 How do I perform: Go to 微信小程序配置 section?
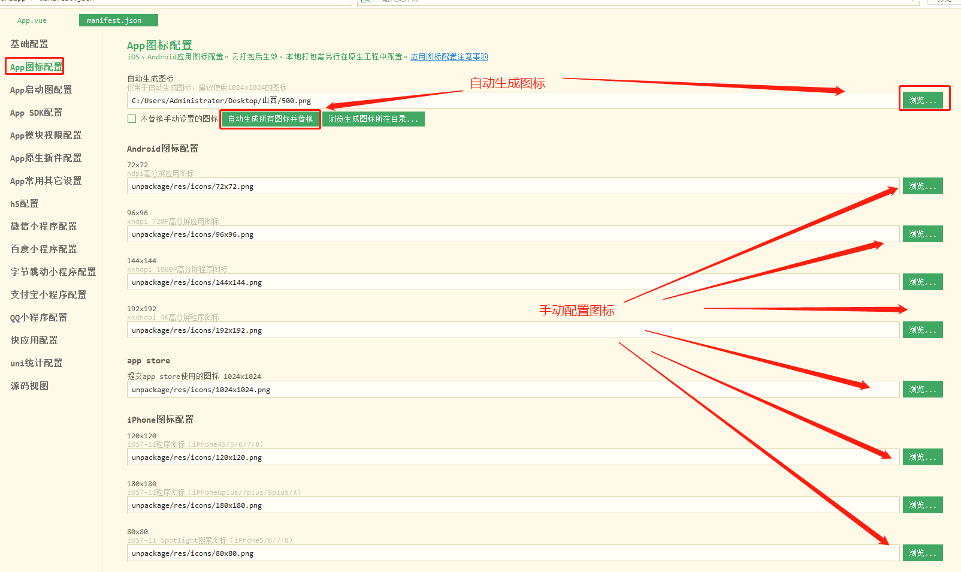[43, 226]
